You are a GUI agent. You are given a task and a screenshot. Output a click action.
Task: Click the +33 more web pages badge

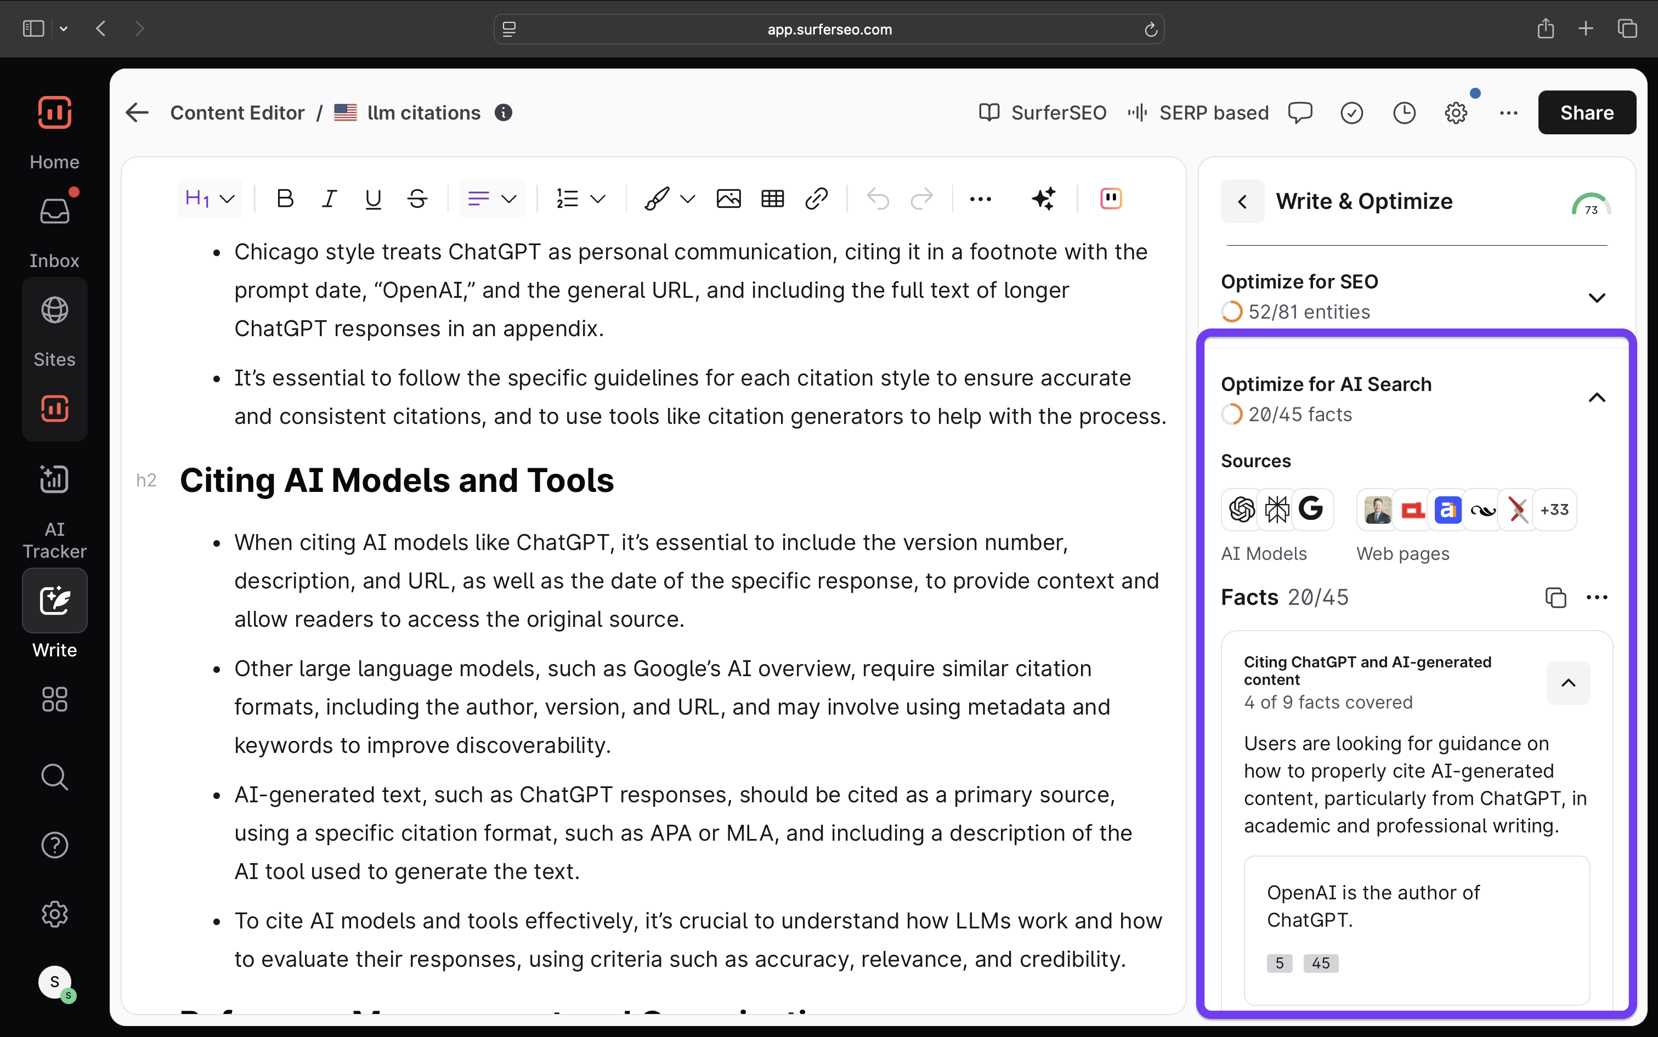pyautogui.click(x=1554, y=509)
